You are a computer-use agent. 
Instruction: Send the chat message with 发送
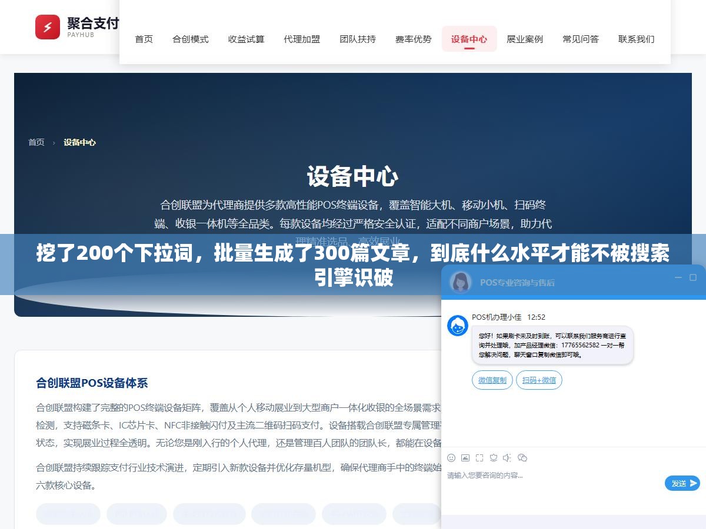pos(682,483)
